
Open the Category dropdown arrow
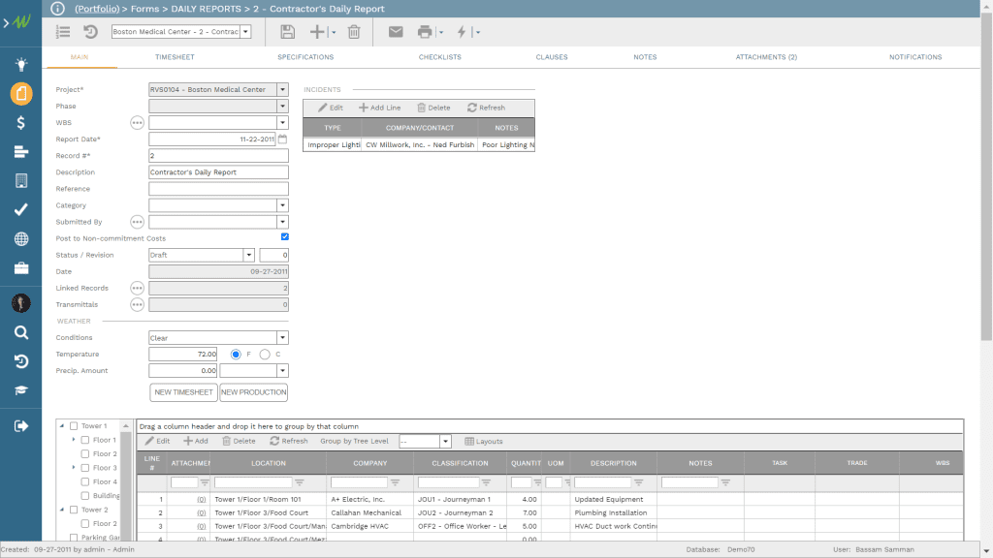click(x=282, y=205)
